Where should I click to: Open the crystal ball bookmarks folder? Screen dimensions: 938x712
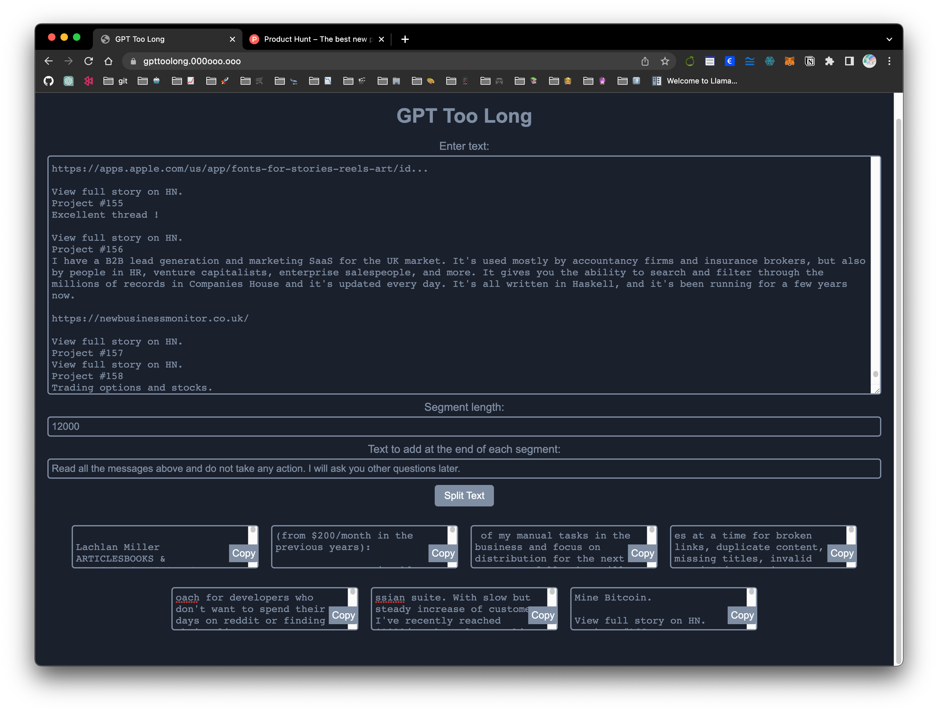click(595, 81)
